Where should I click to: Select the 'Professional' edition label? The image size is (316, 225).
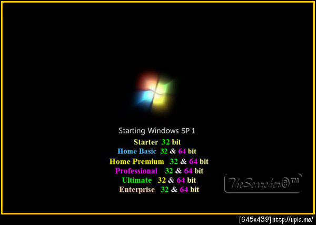pos(136,171)
